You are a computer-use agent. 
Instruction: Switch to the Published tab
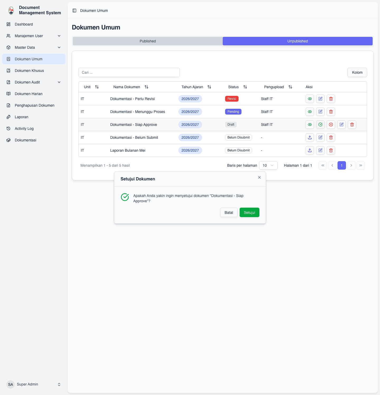click(148, 41)
